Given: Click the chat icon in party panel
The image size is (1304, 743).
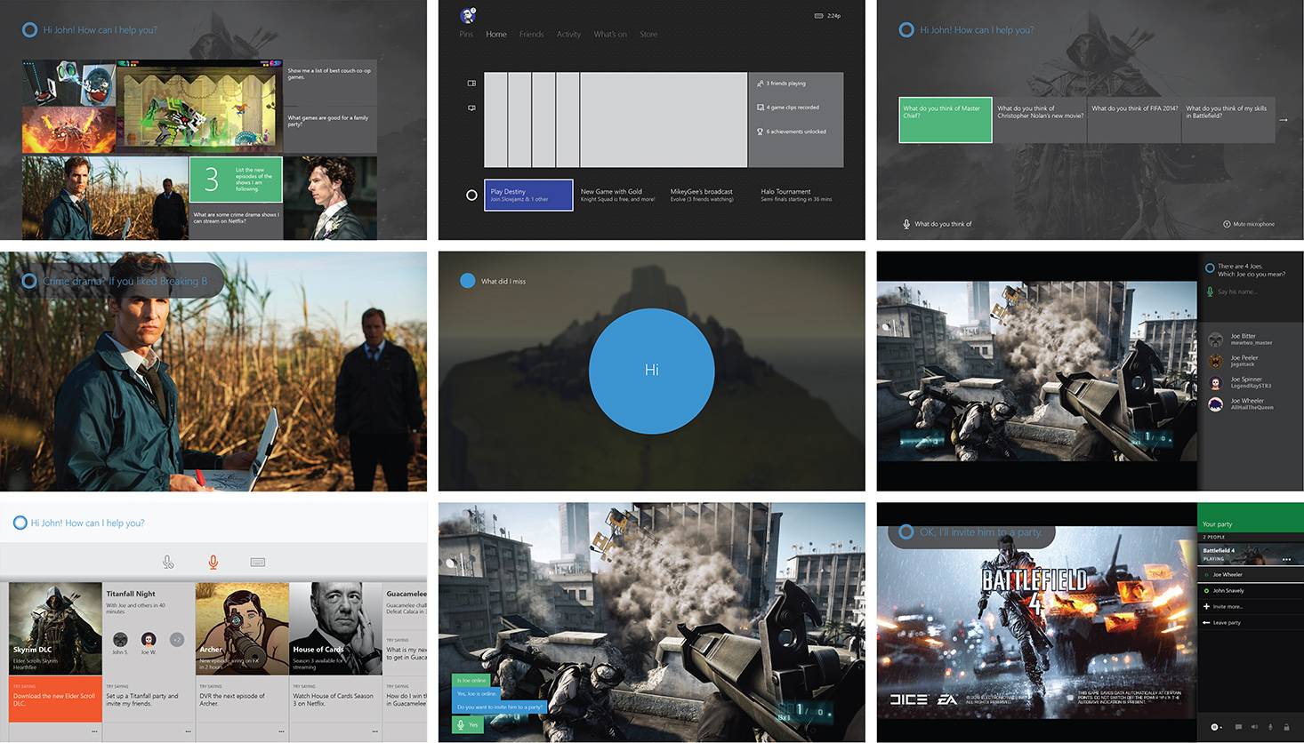Looking at the screenshot, I should (x=1238, y=727).
